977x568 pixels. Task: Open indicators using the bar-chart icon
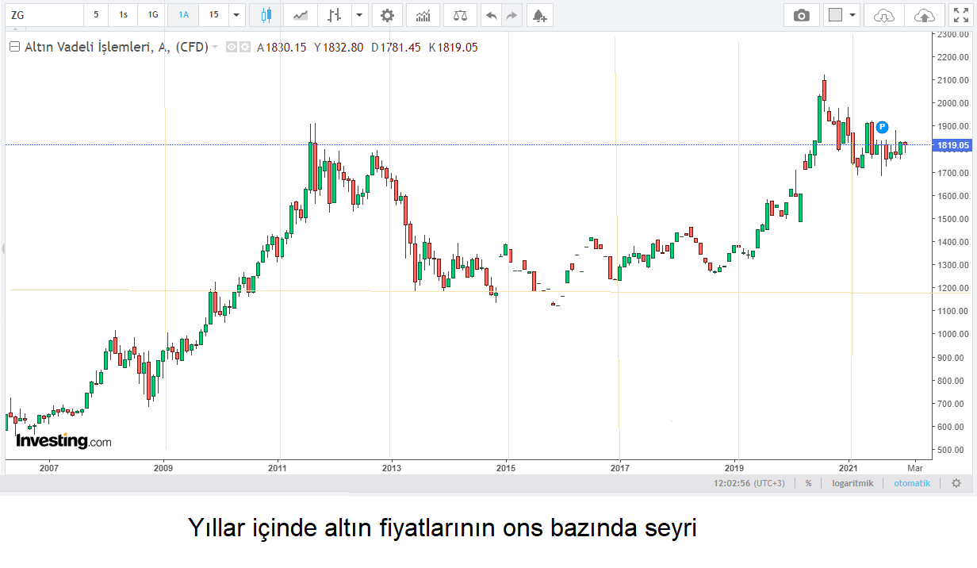pyautogui.click(x=423, y=14)
